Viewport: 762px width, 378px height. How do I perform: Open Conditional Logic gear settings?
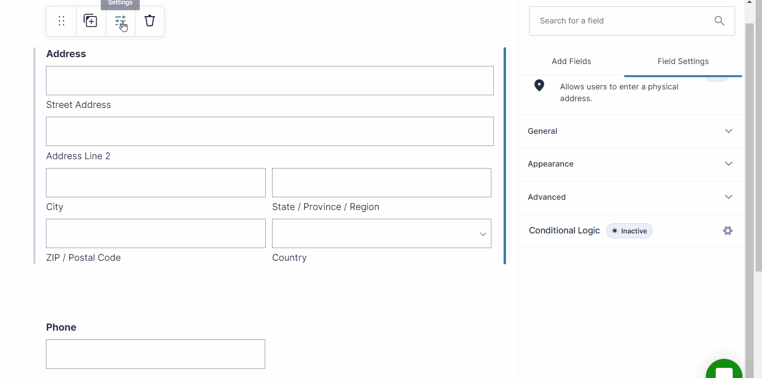click(x=728, y=231)
